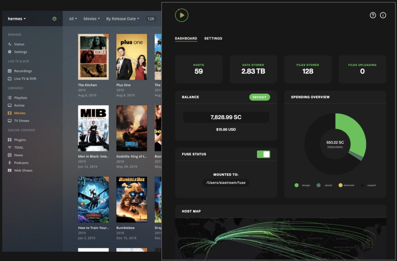Select Anime library in Plex sidebar
The image size is (397, 261).
19,105
